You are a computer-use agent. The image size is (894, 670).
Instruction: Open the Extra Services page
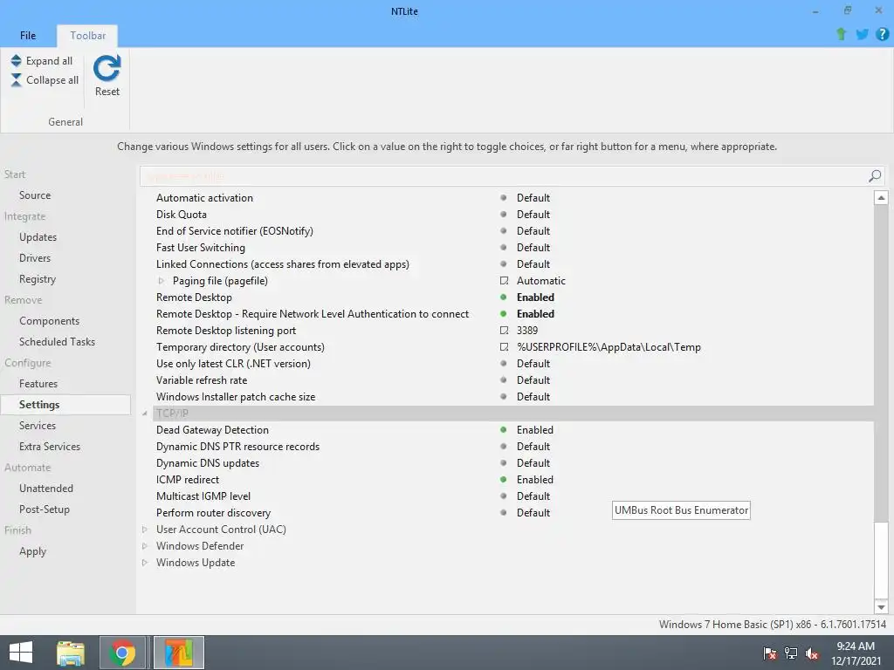pos(50,446)
